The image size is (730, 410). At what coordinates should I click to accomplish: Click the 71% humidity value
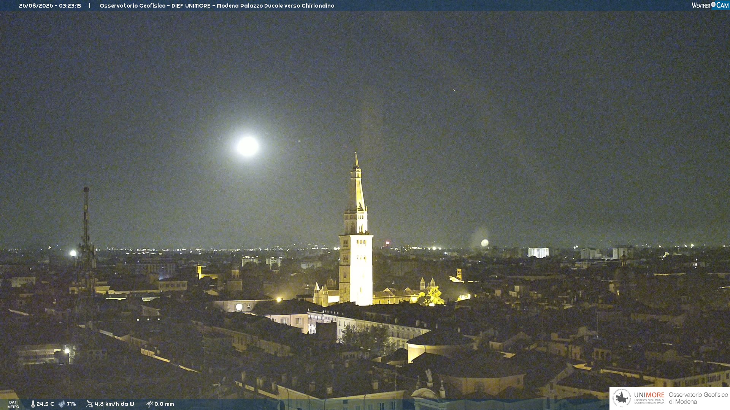pos(71,404)
